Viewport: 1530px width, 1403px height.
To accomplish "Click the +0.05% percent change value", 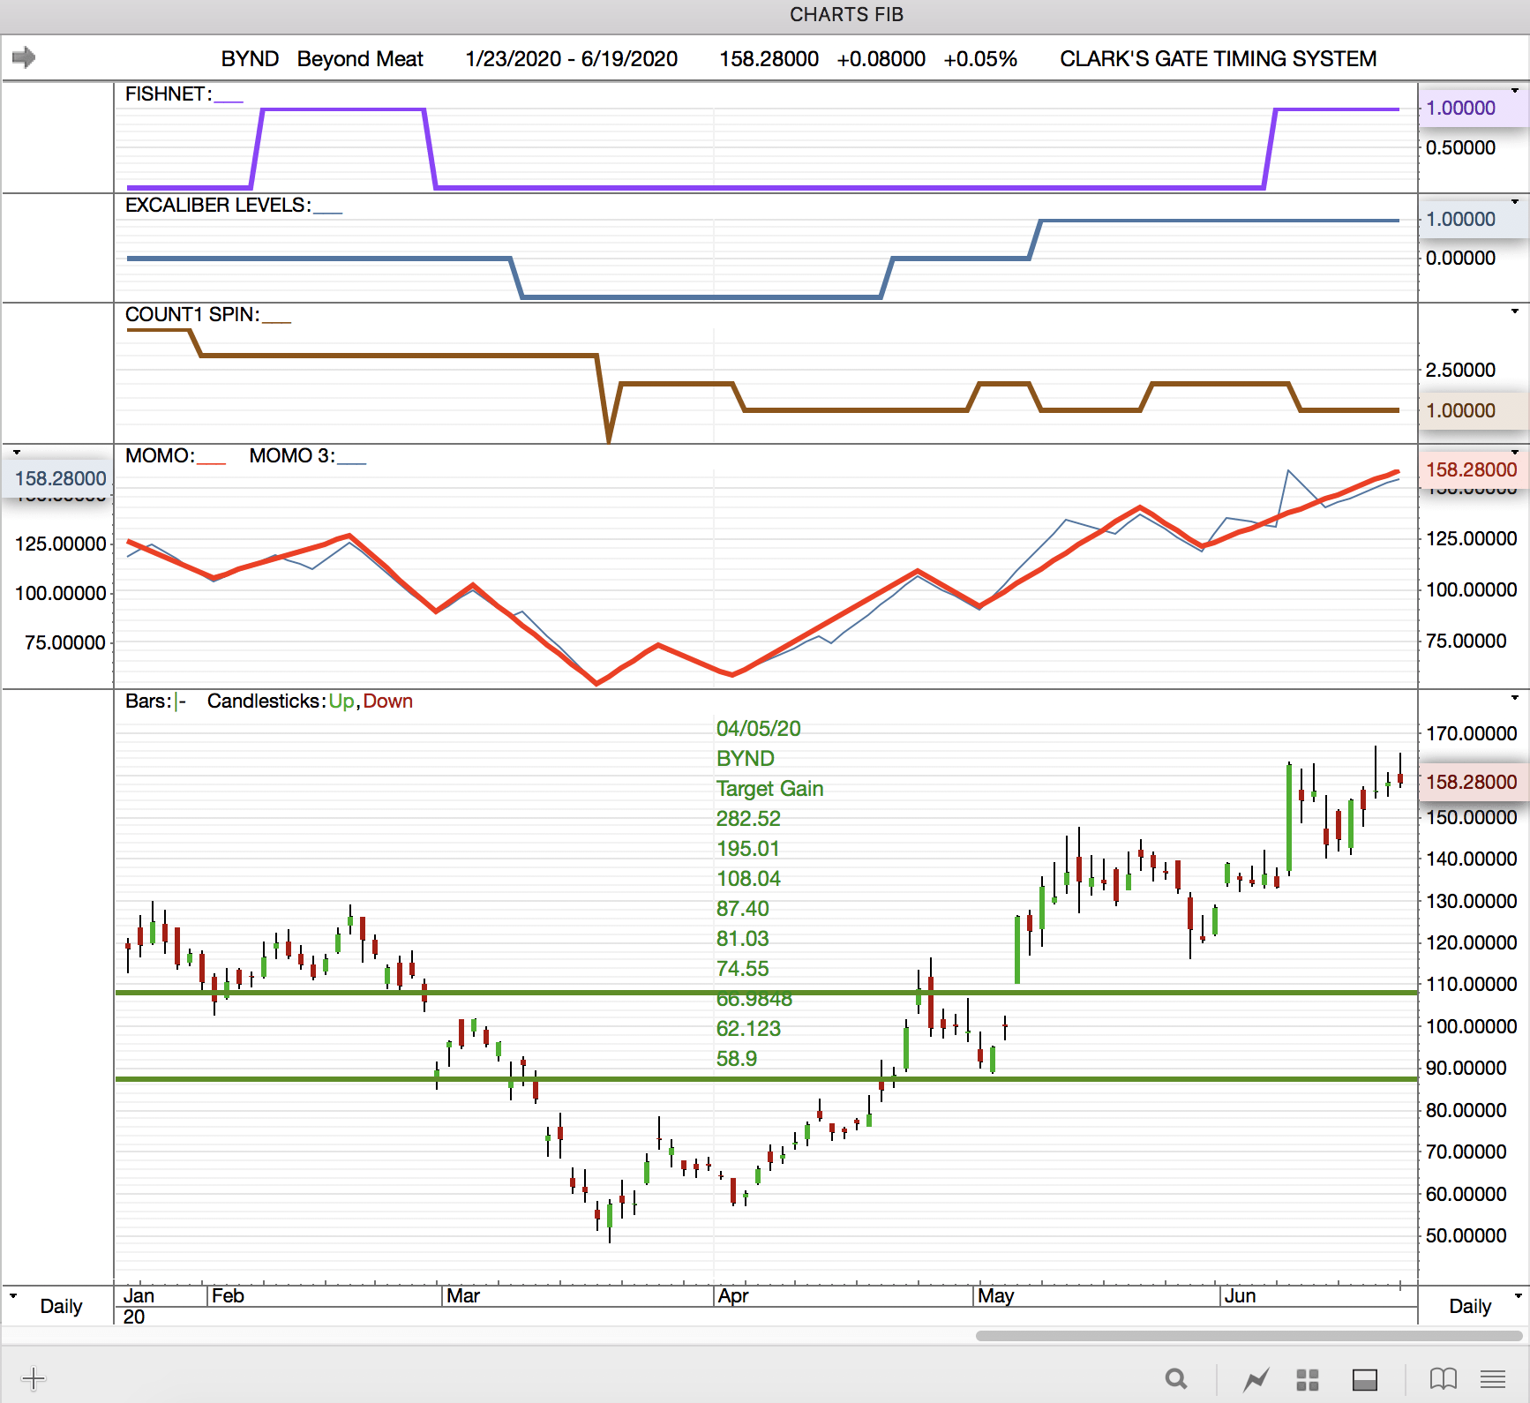I will 980,59.
